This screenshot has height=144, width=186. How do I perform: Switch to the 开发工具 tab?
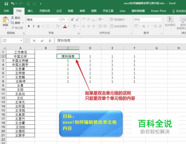click(108, 11)
